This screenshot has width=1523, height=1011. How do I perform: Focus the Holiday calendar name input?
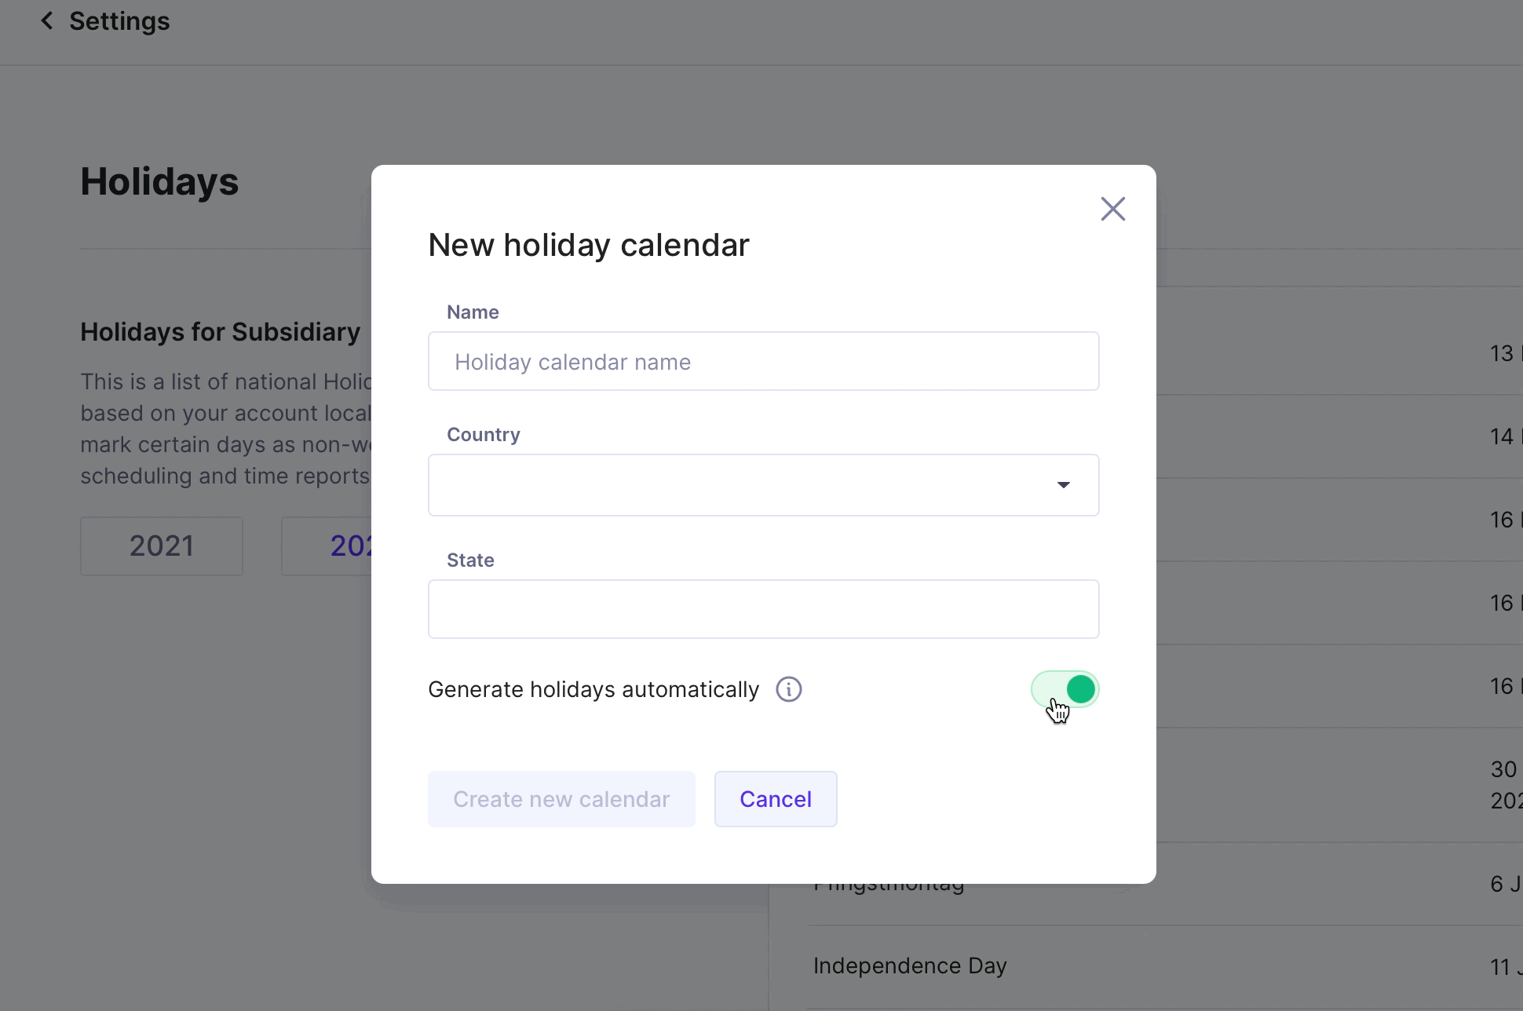click(x=763, y=361)
